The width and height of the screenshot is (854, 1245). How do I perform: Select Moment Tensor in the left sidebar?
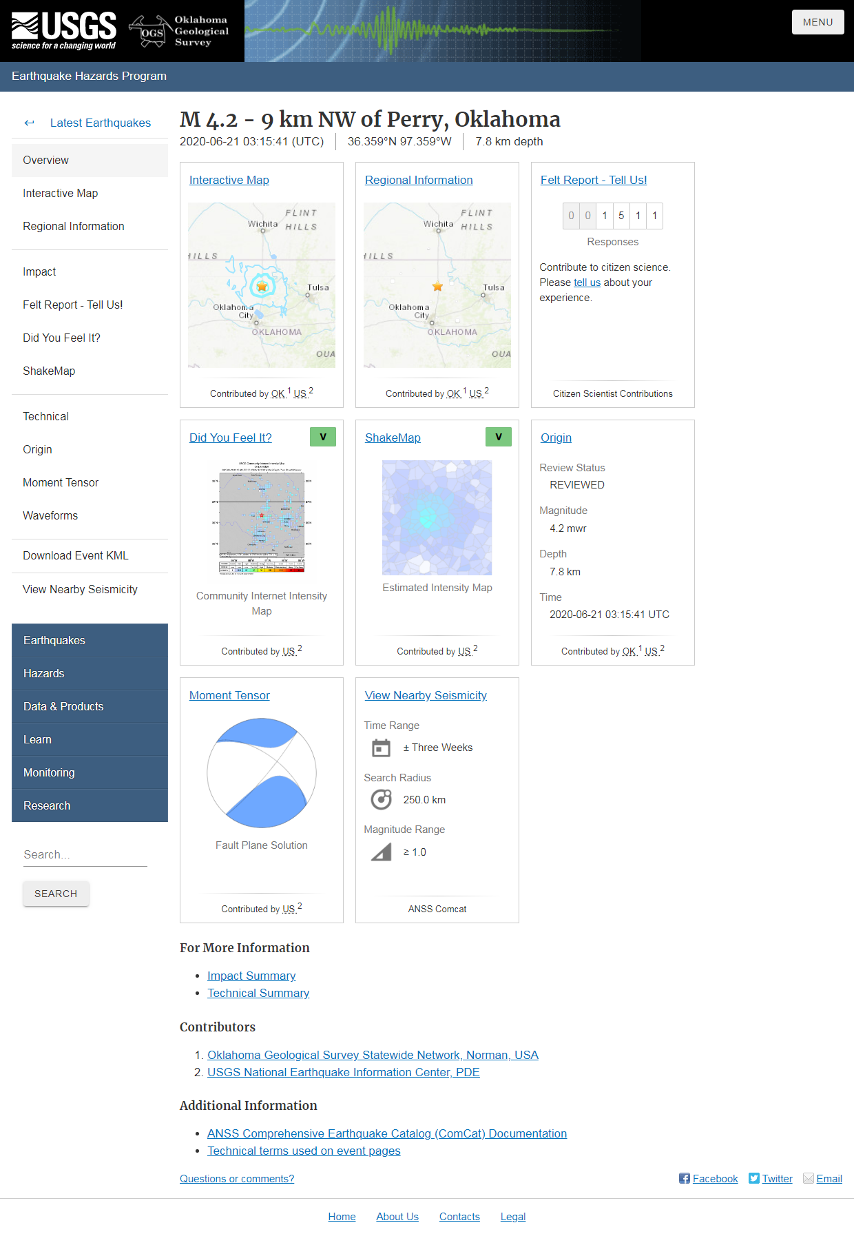(x=61, y=482)
